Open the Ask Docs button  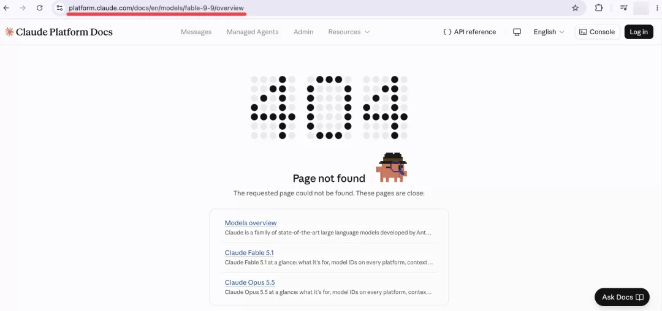click(x=622, y=297)
